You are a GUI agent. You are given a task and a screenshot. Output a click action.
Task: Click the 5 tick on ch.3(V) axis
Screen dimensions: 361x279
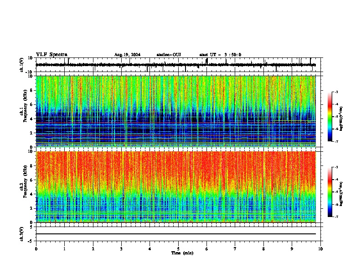pyautogui.click(x=32, y=227)
